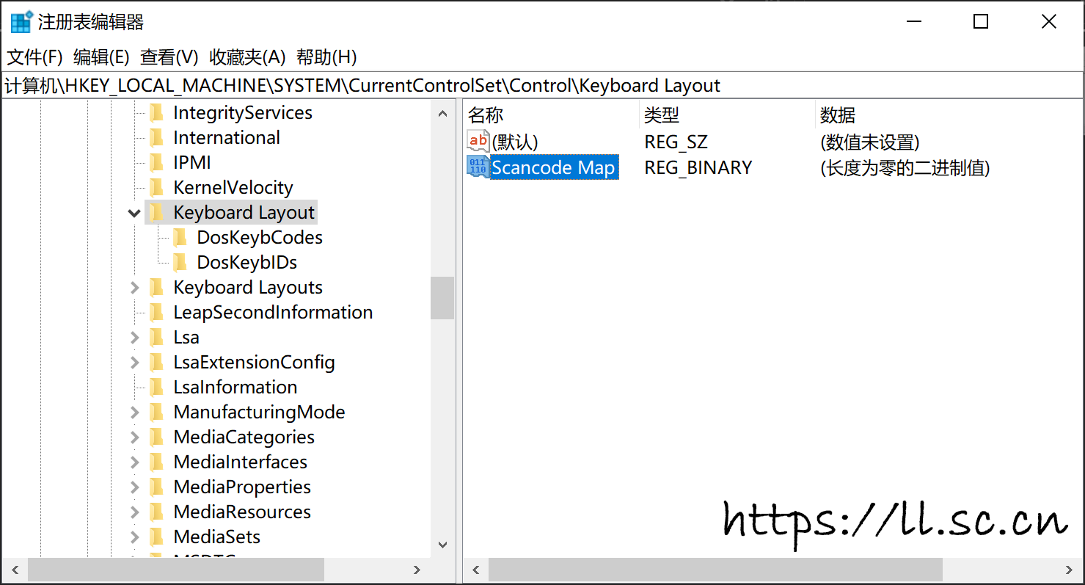The height and width of the screenshot is (585, 1085).
Task: Open the 查看(V) view menu
Action: (169, 57)
